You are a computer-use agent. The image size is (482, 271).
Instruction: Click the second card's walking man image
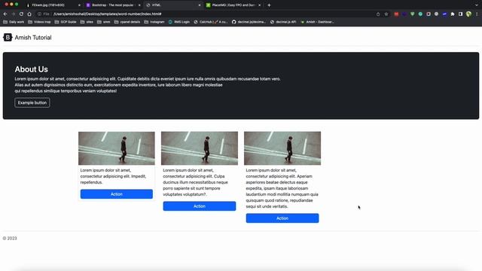(x=200, y=148)
